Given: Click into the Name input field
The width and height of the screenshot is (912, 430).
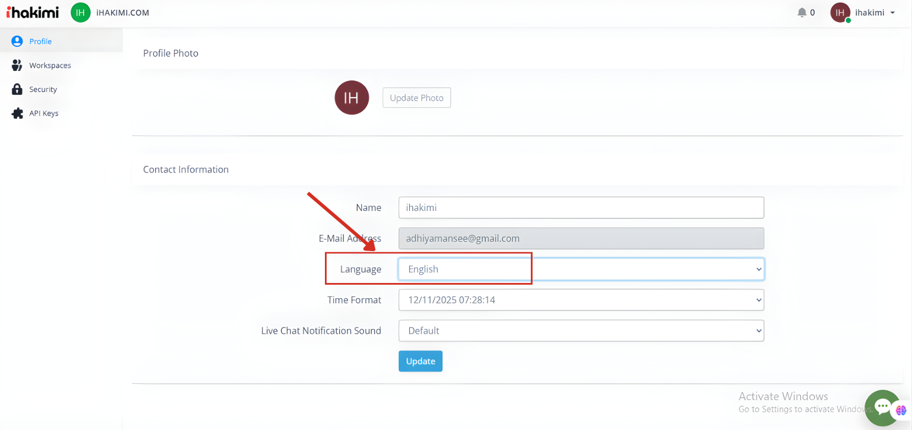Looking at the screenshot, I should tap(581, 208).
